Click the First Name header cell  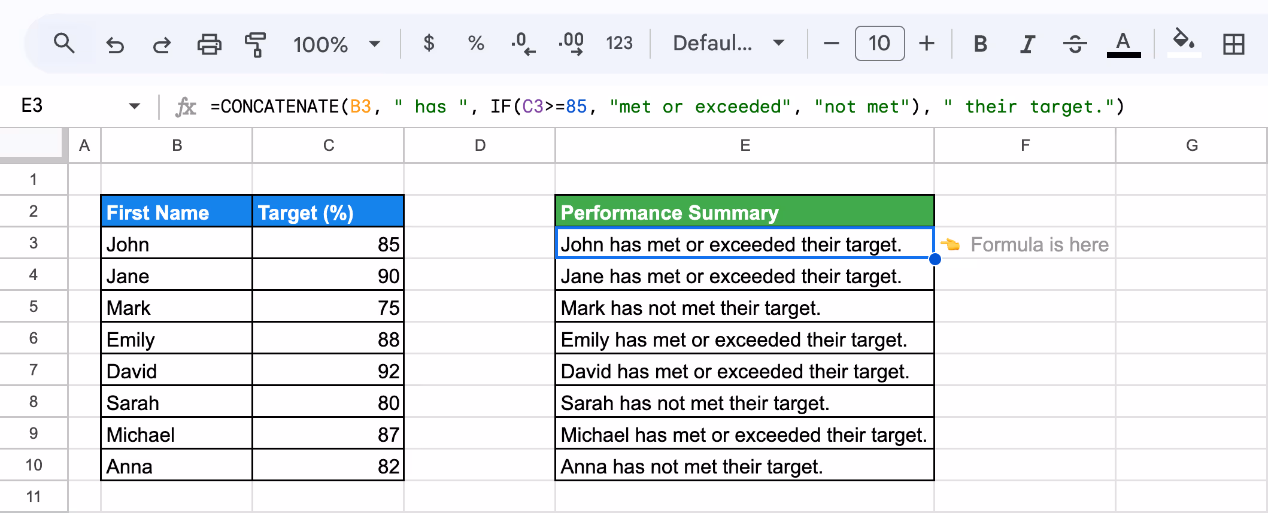177,211
